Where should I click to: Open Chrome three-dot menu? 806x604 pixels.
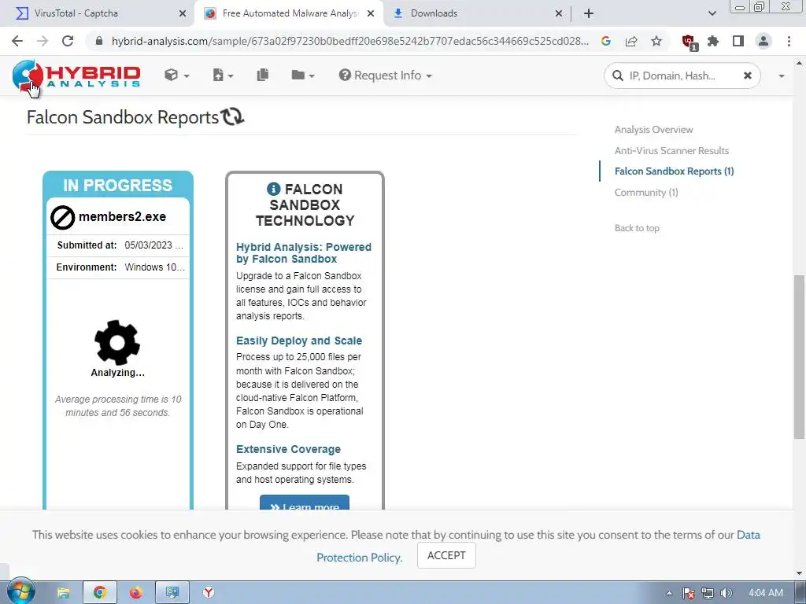(x=789, y=41)
